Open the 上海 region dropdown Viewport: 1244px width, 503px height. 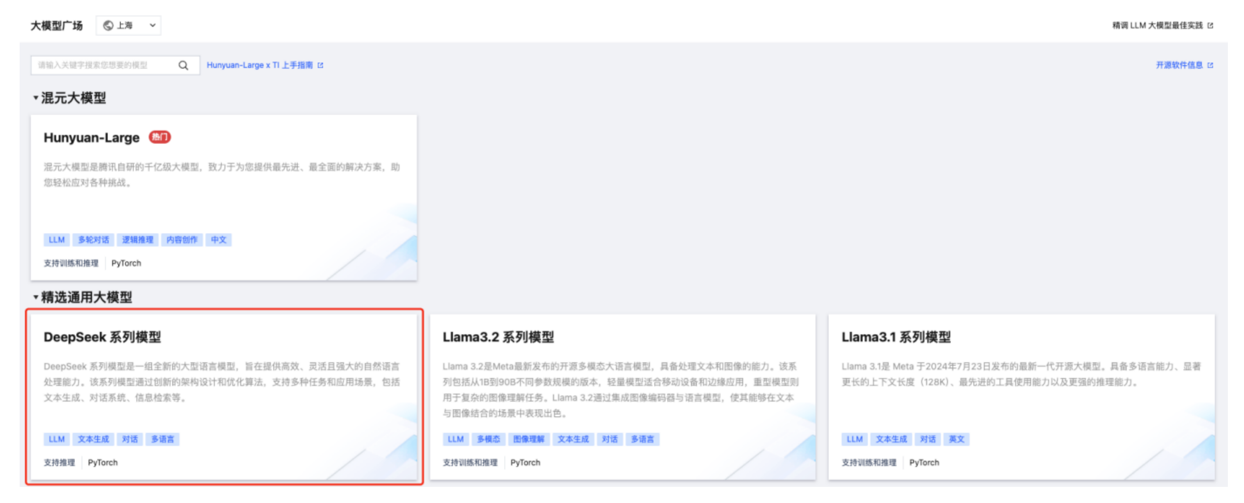[x=128, y=26]
